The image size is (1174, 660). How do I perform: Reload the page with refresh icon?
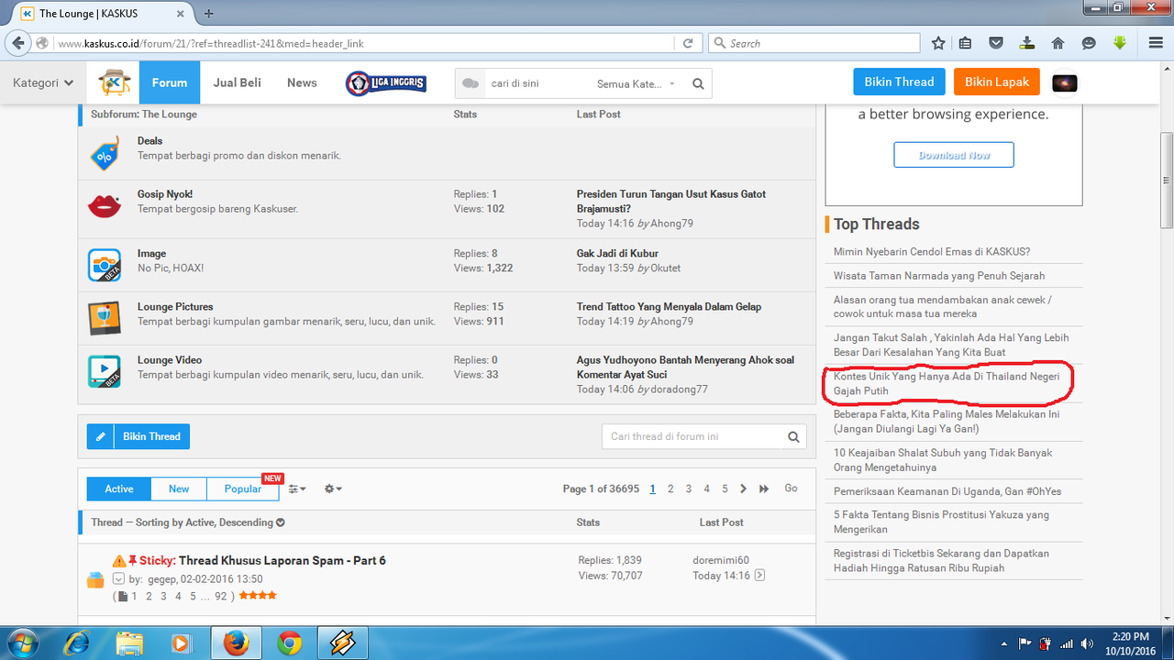pos(688,43)
